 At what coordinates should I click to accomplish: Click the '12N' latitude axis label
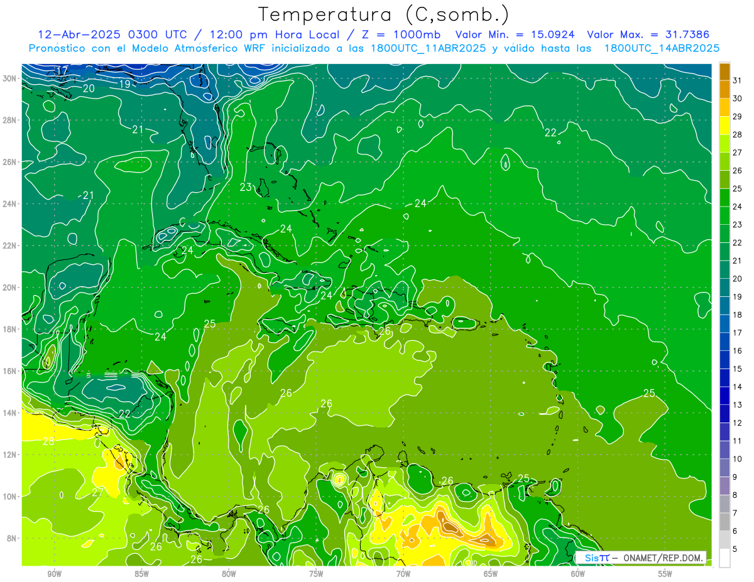[10, 455]
